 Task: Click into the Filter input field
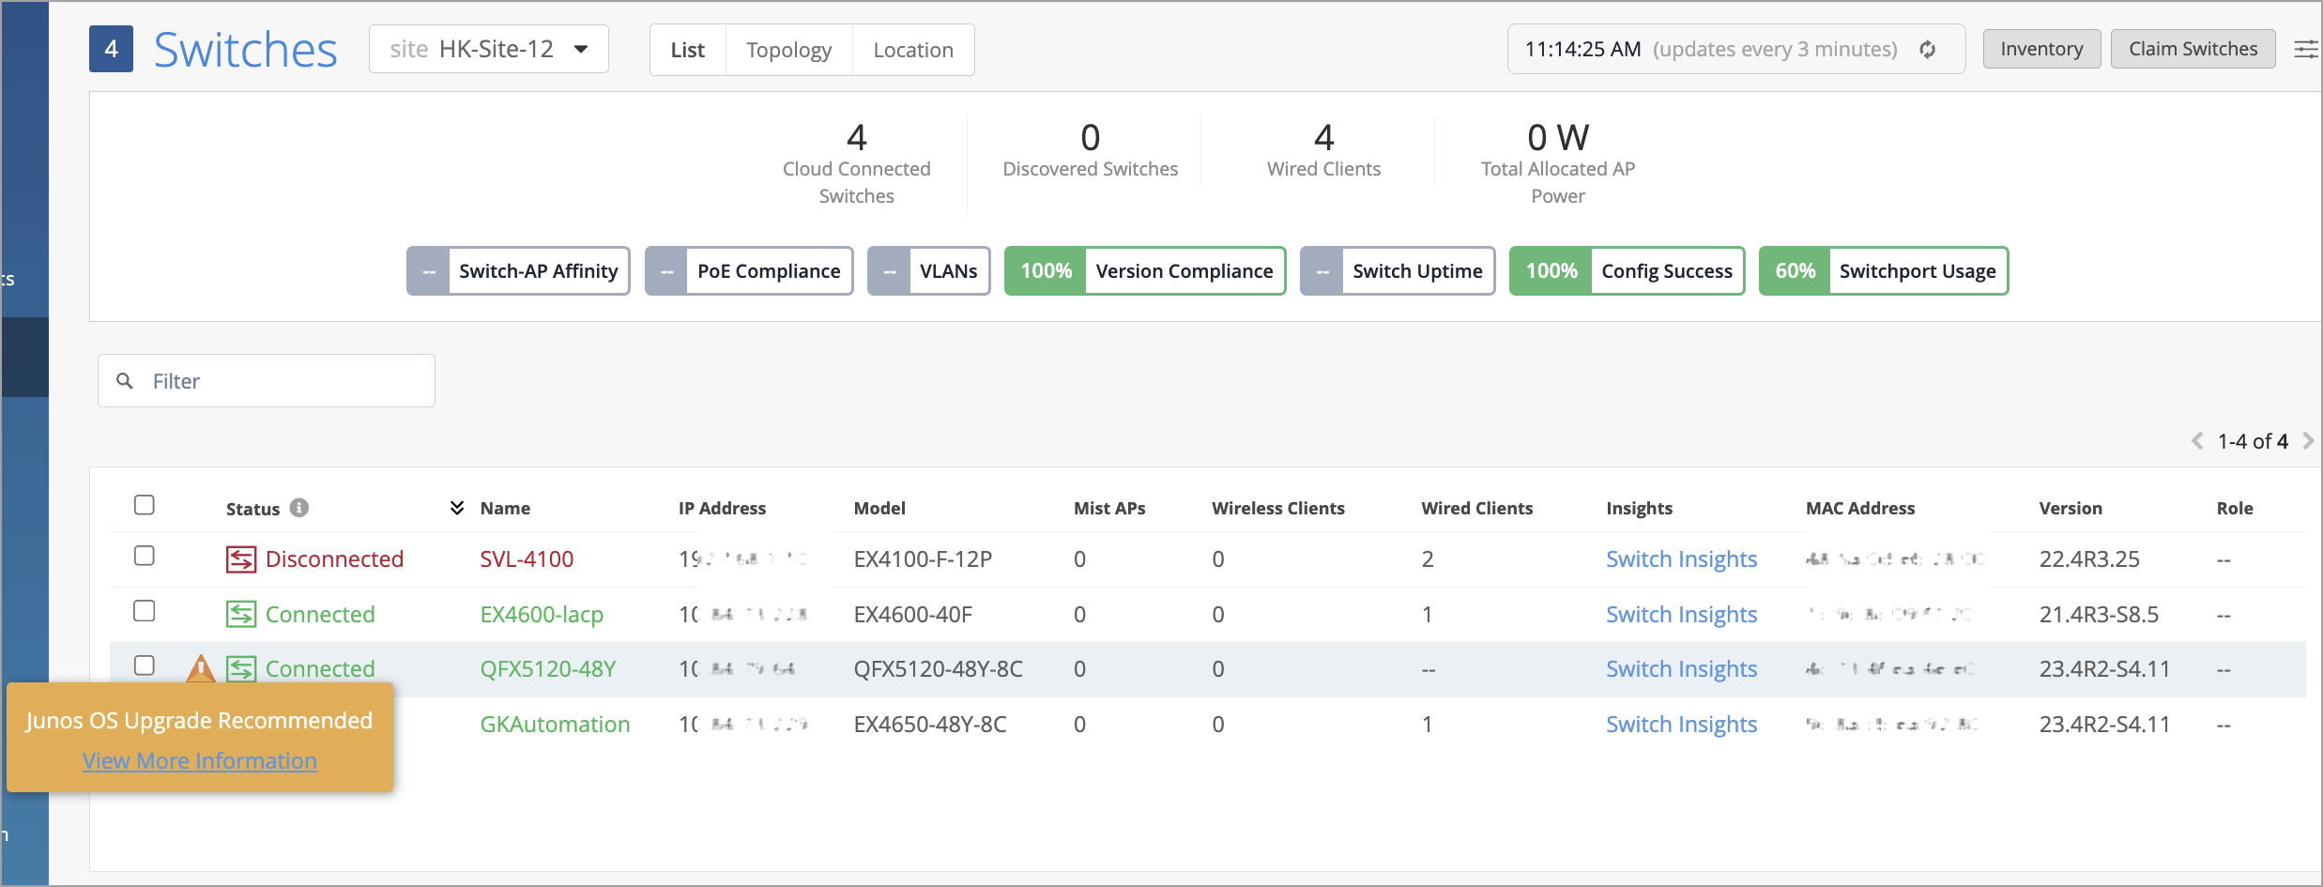tap(282, 381)
